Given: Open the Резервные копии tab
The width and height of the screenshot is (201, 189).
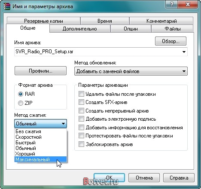Looking at the screenshot, I should click(43, 21).
